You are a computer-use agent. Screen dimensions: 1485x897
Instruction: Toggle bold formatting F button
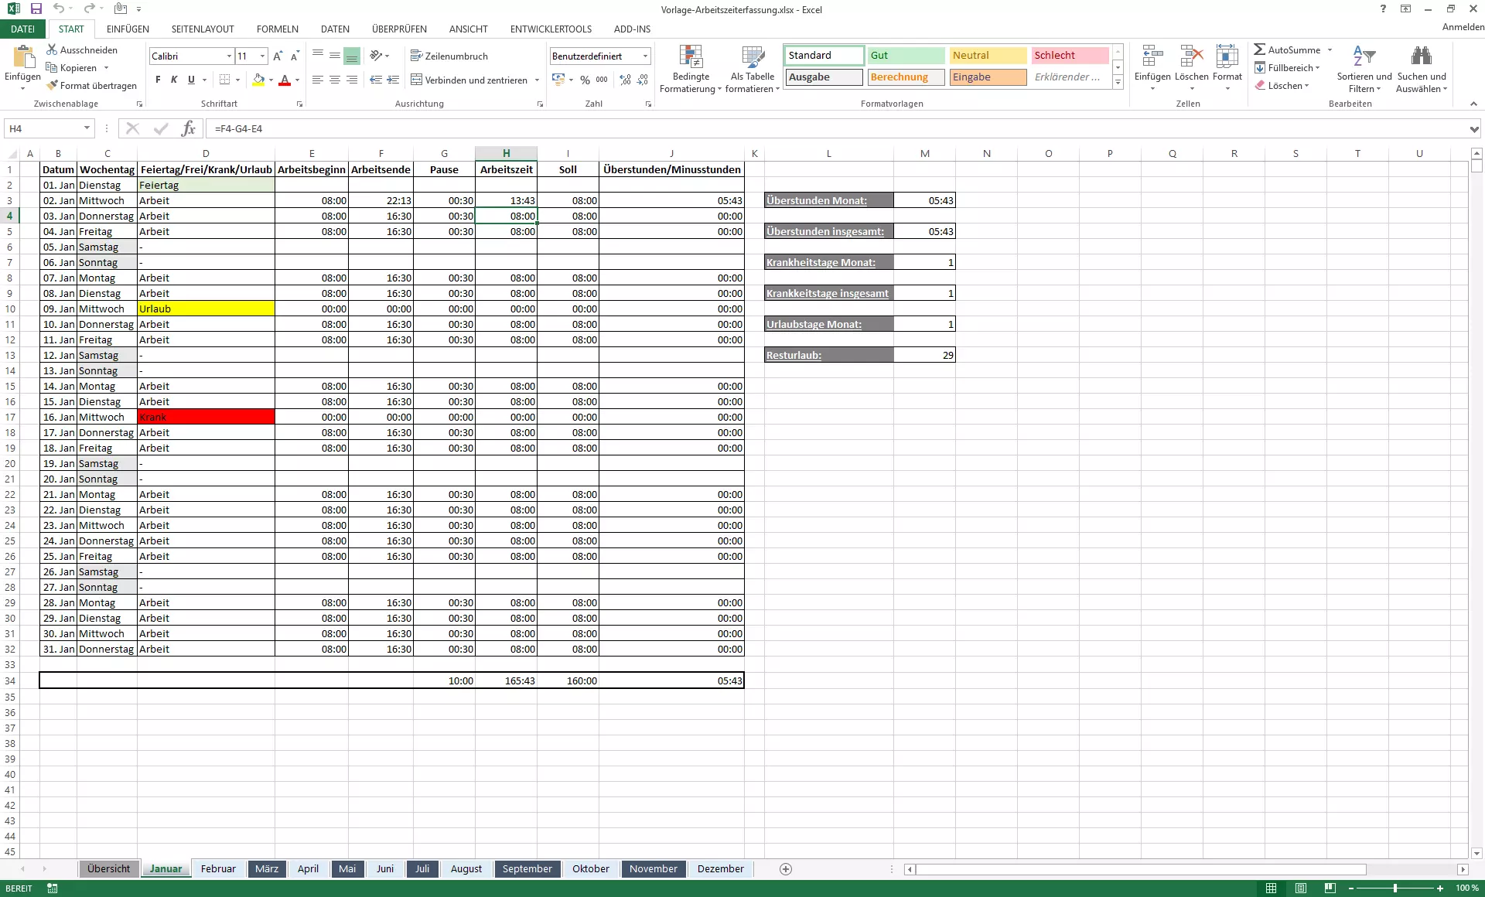[158, 80]
